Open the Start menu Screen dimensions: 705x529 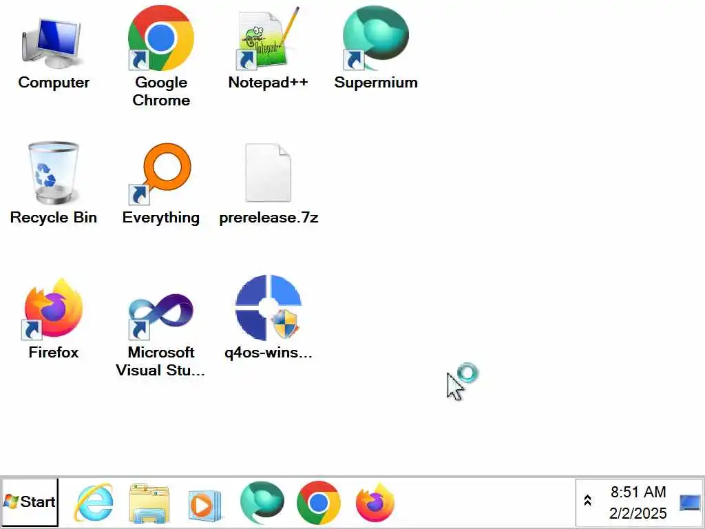30,502
